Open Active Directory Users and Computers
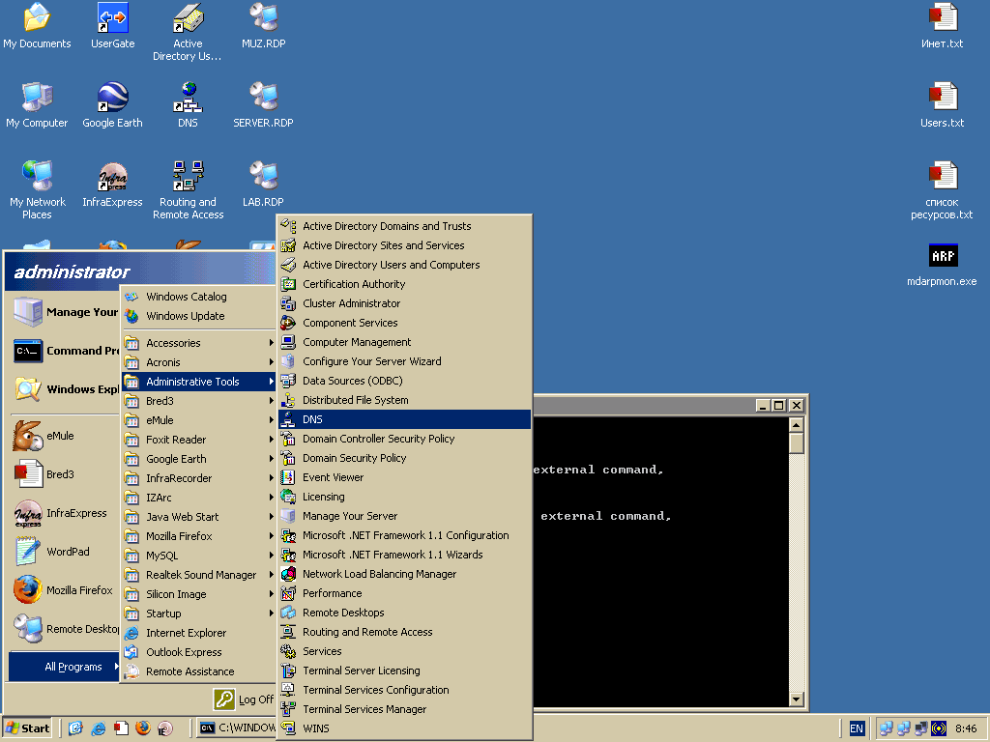Screen dimensions: 990x742 point(405,265)
